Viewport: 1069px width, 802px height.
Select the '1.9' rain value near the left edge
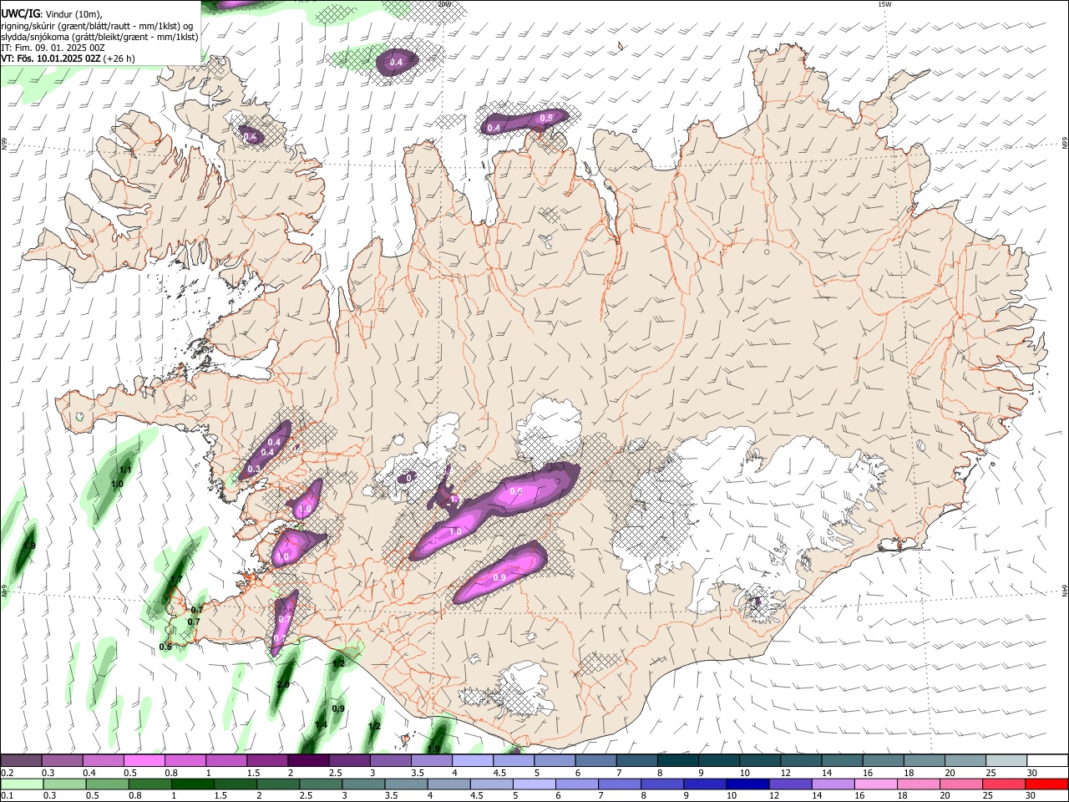(x=30, y=546)
